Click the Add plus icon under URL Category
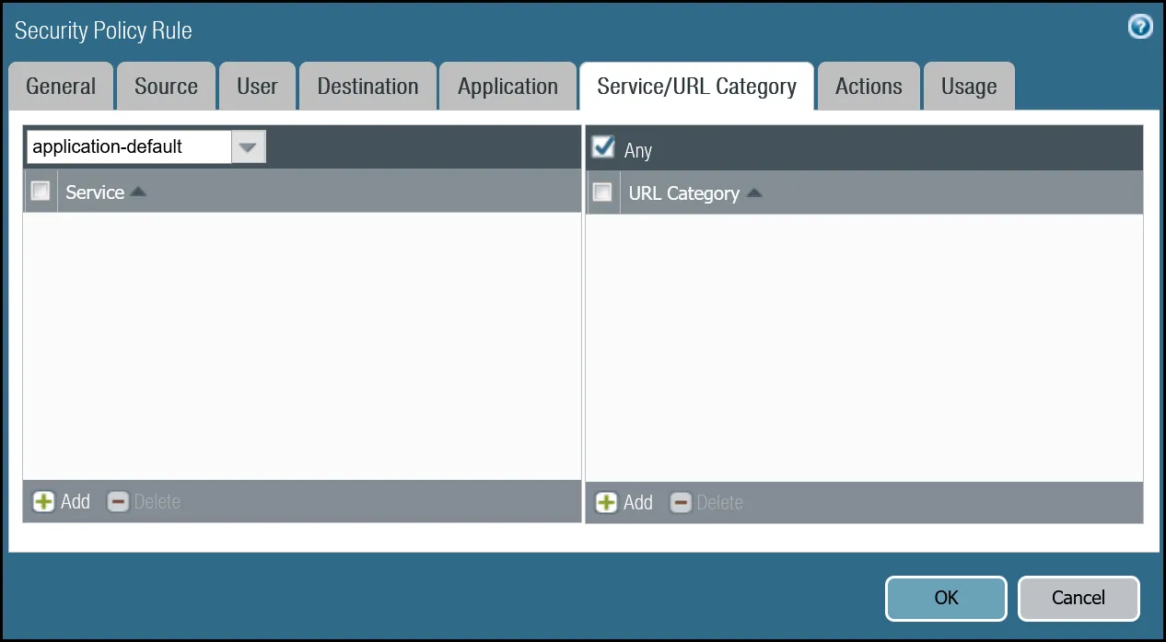The image size is (1166, 642). coord(607,502)
